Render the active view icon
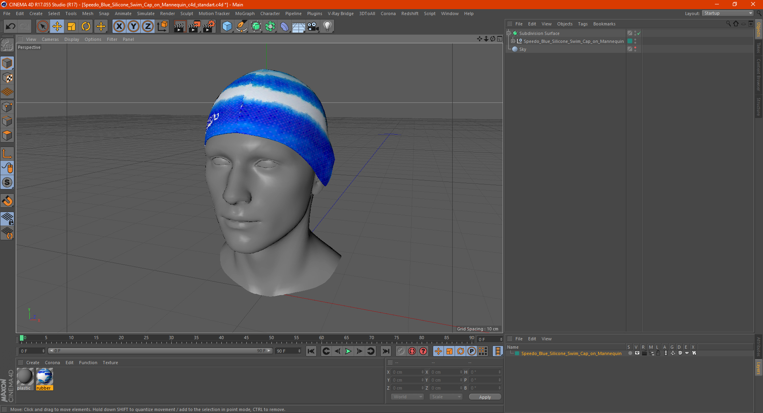763x413 pixels. tap(180, 27)
